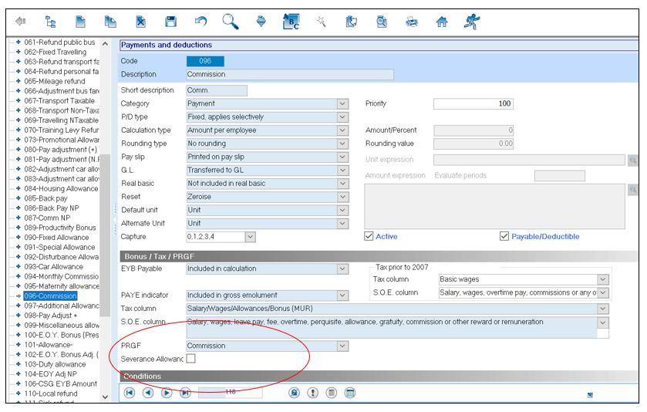Click the scroll down arrow of code list
Screen dimensions: 647x412
pos(105,397)
